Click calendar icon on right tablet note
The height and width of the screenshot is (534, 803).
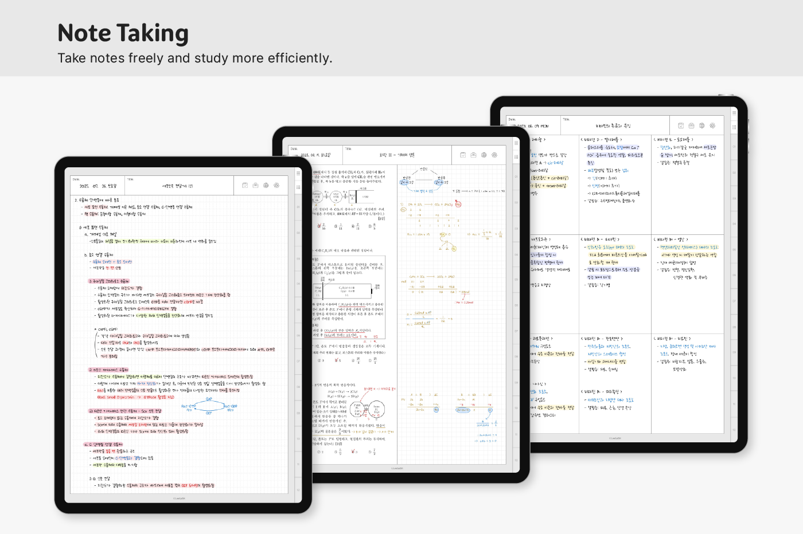(681, 125)
